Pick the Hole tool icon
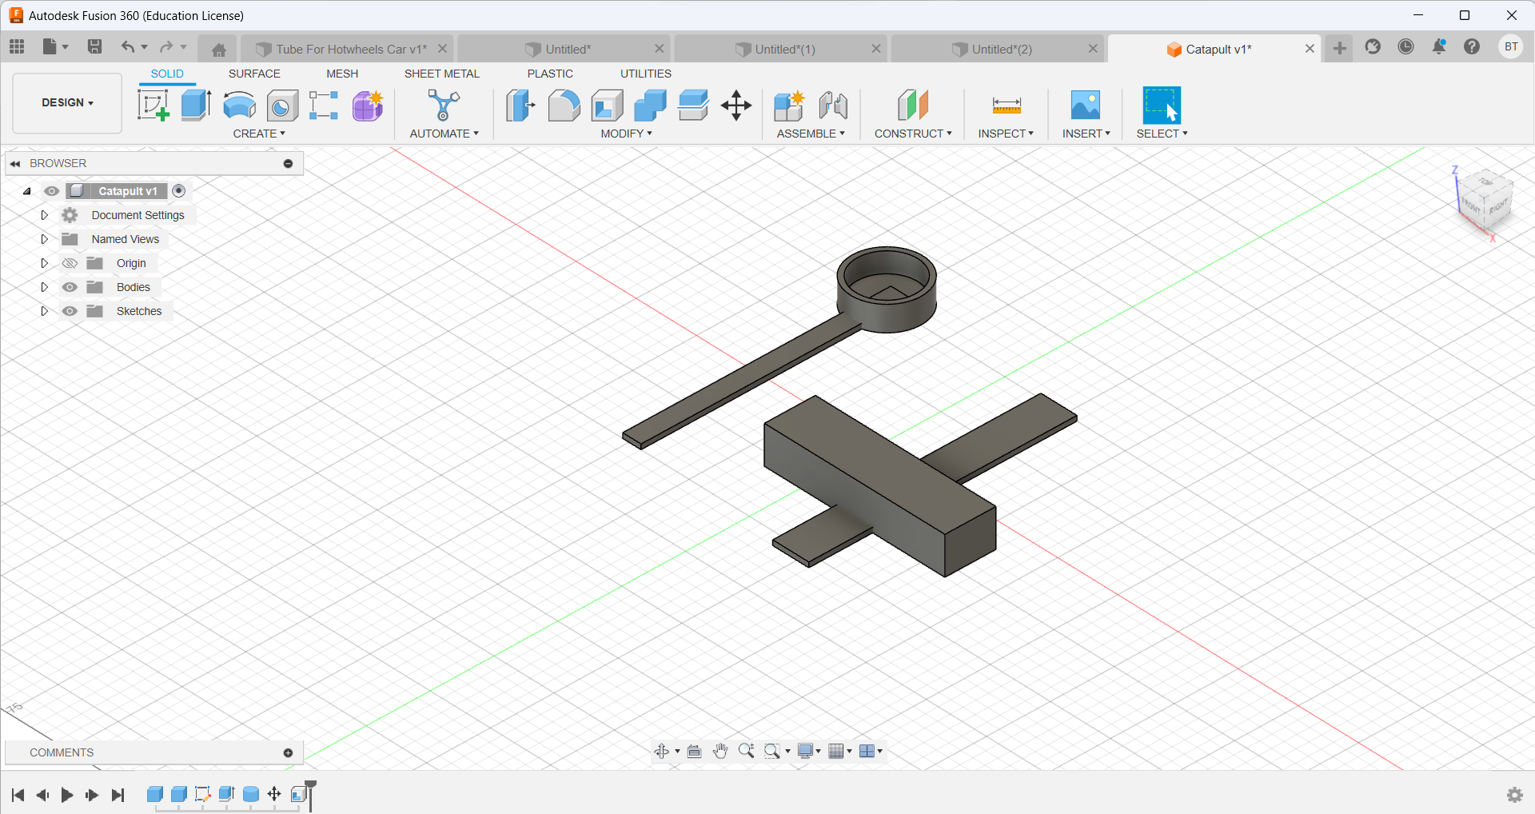 282,105
